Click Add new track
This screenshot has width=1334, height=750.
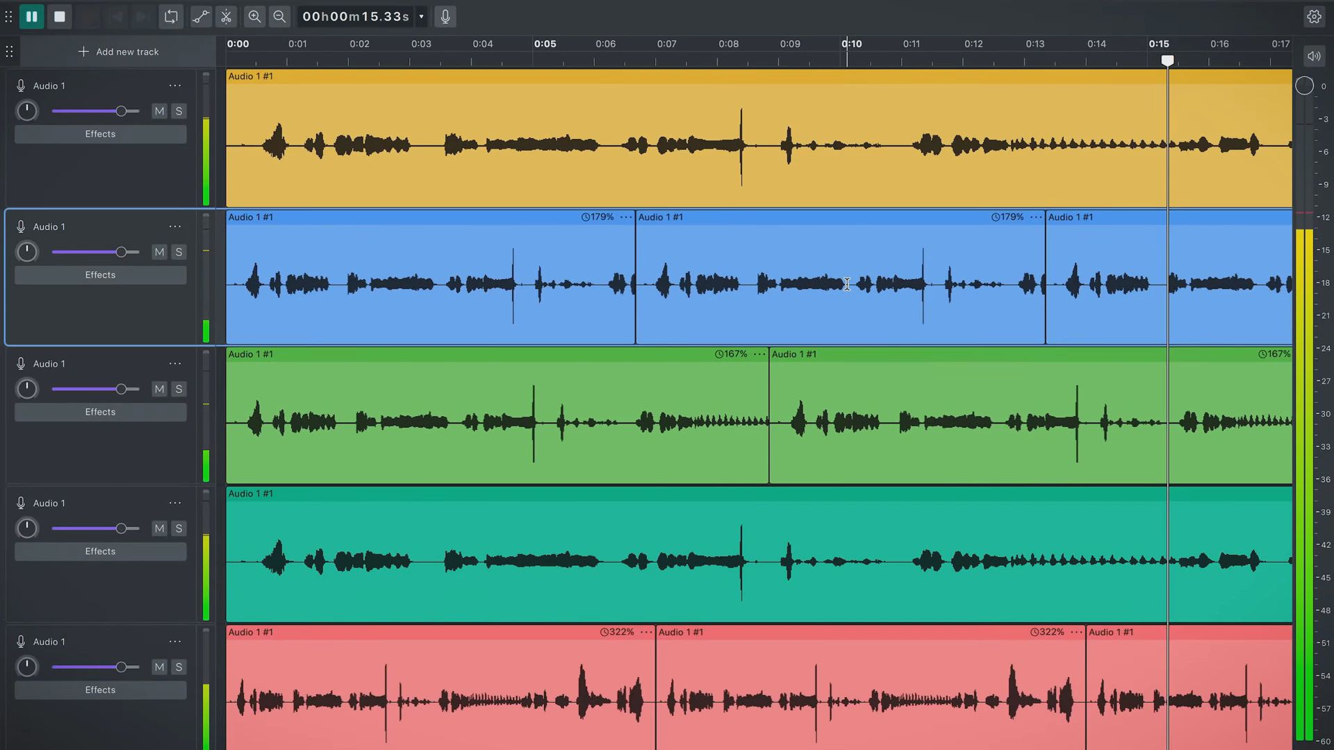[118, 52]
